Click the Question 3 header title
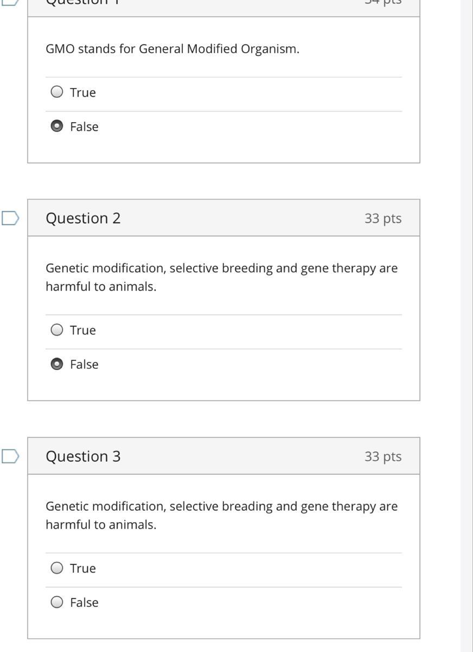The image size is (473, 652). [83, 456]
